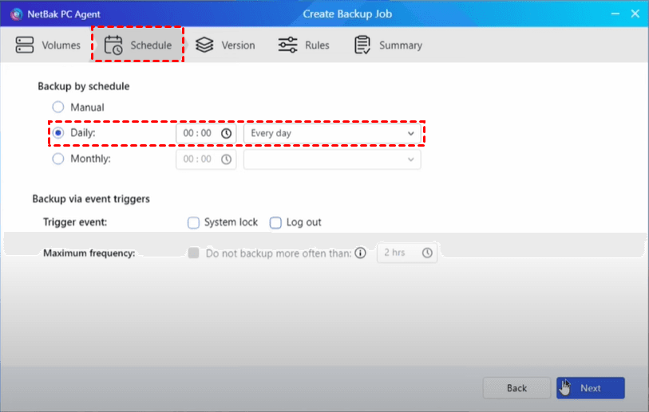
Task: Click the Volumes drive icon
Action: coord(25,45)
